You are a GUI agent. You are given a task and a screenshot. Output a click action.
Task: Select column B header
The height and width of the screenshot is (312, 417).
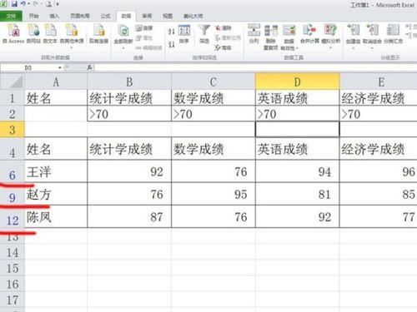click(x=129, y=82)
